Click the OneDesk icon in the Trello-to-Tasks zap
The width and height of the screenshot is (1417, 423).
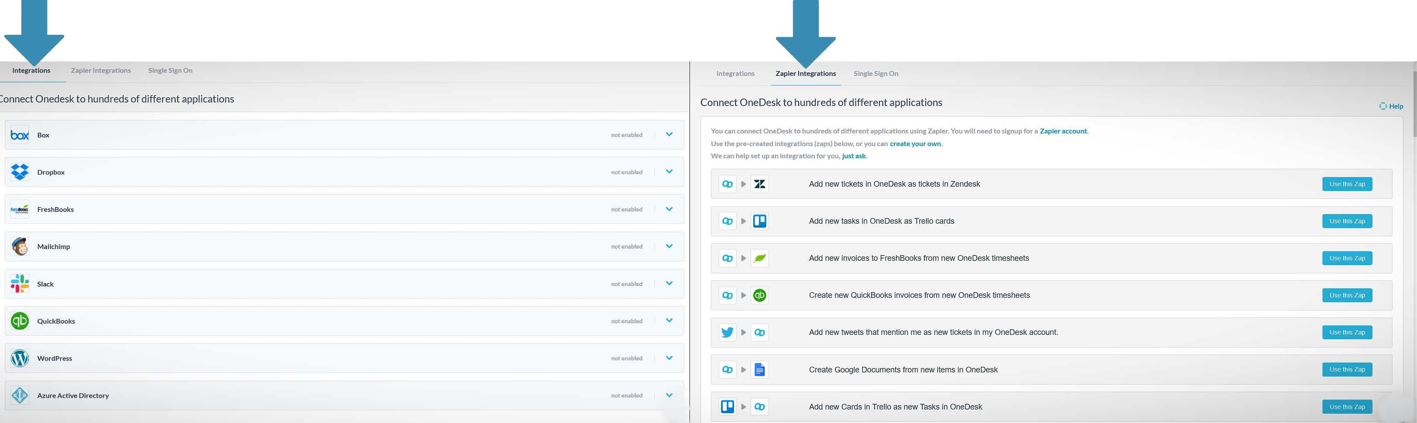click(760, 406)
